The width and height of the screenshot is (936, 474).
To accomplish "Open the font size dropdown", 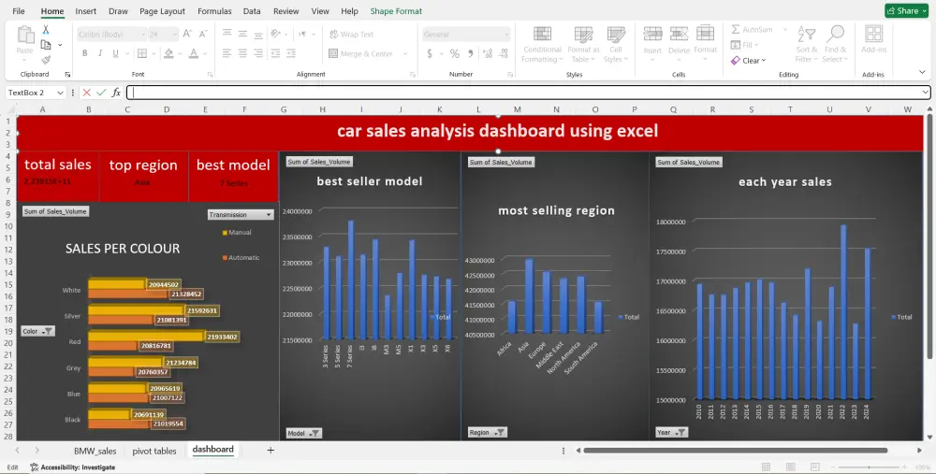I will (x=174, y=35).
